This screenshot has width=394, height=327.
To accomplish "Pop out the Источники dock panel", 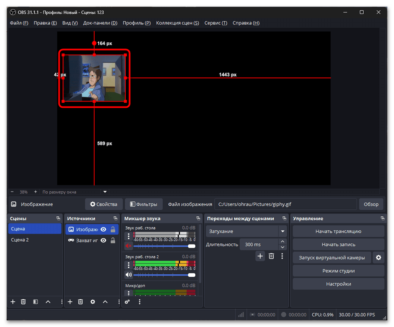I will 115,218.
